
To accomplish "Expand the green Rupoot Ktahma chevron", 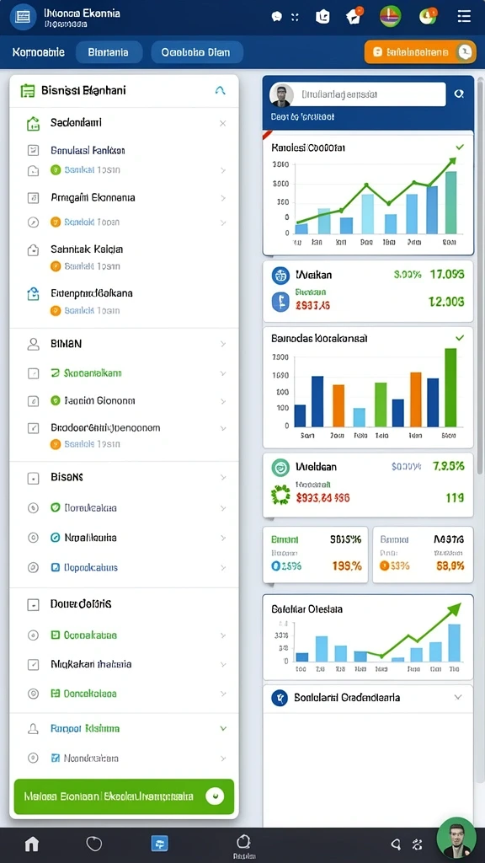I will 223,728.
